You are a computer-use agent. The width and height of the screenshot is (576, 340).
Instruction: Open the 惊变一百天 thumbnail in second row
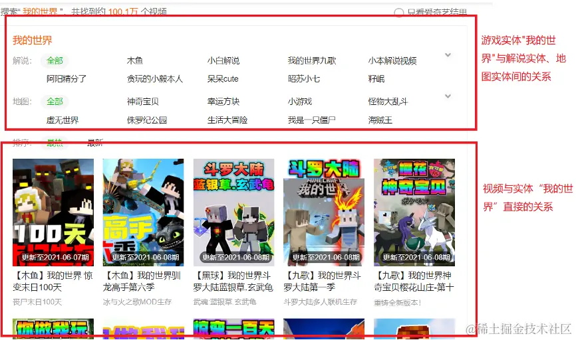click(x=234, y=329)
